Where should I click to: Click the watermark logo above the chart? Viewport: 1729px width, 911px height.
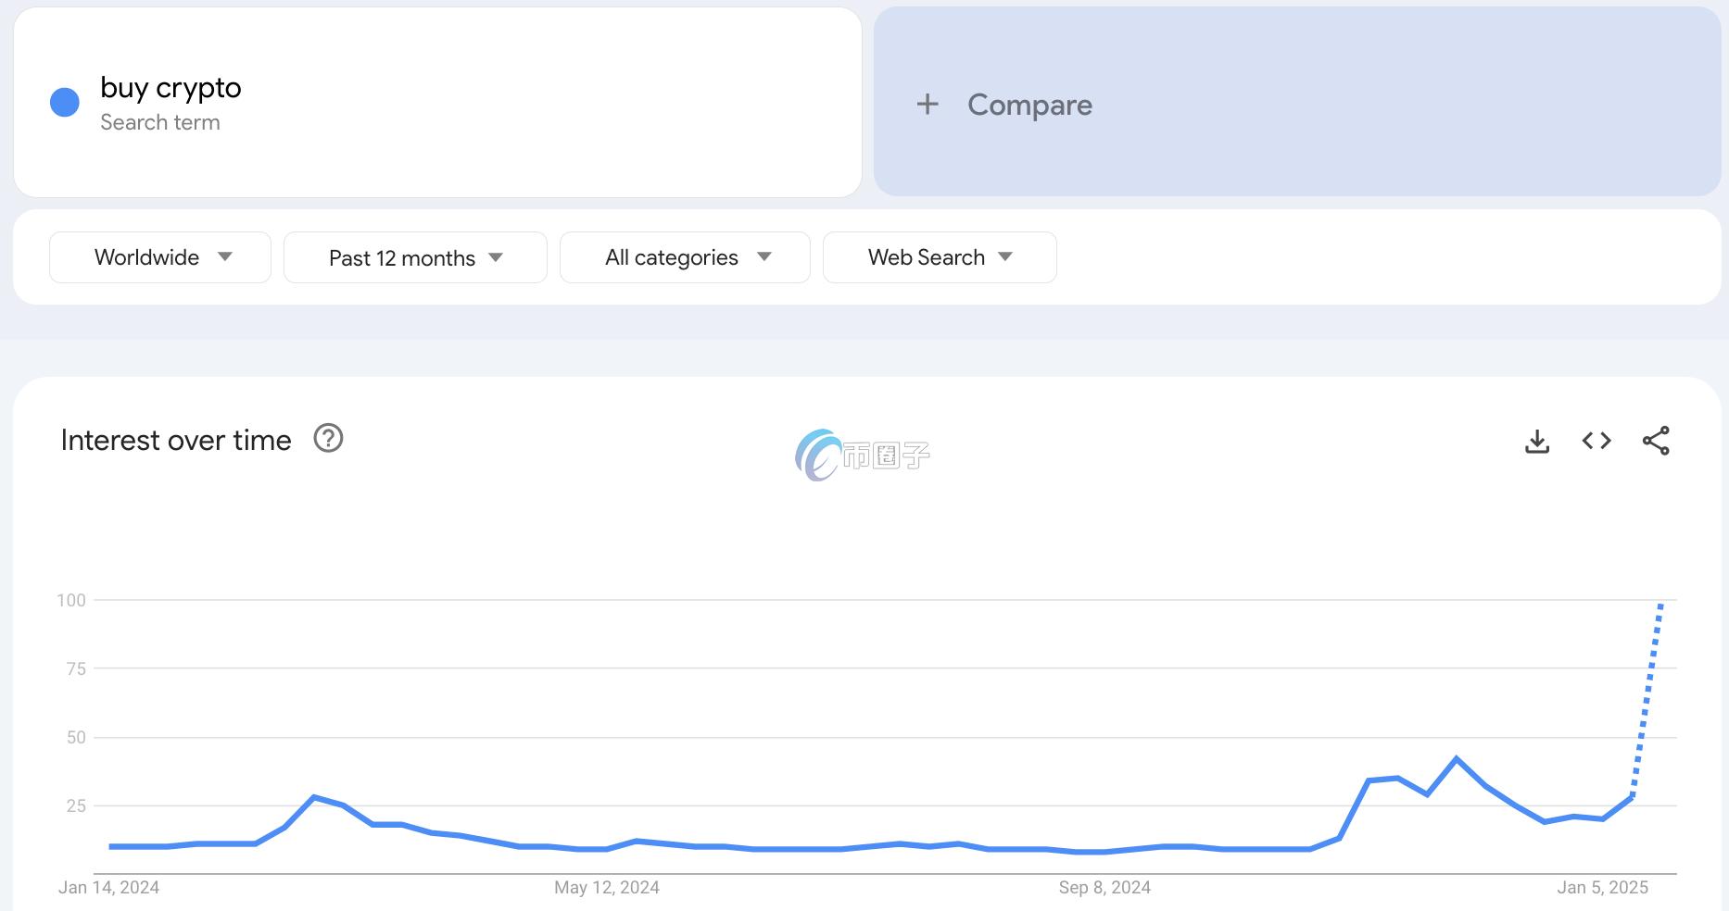(x=862, y=455)
